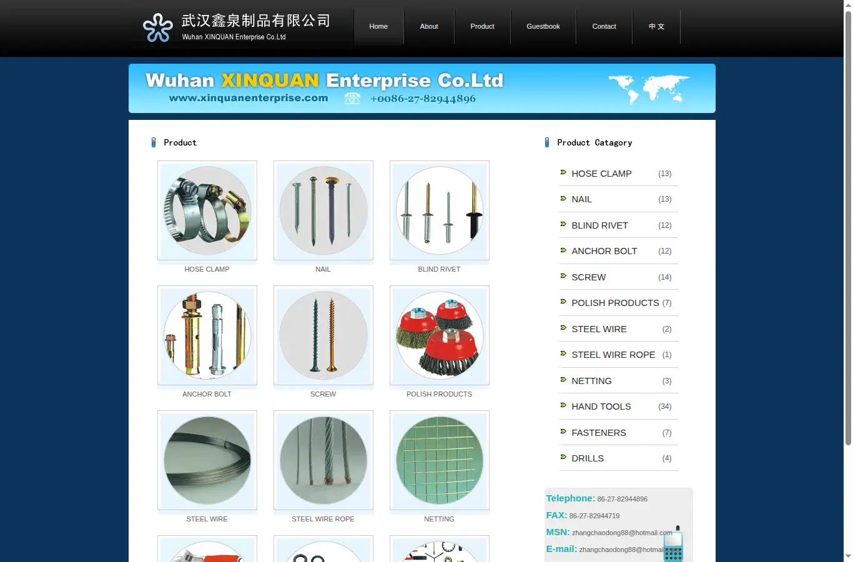Click the SCREW caption under product image

[323, 394]
